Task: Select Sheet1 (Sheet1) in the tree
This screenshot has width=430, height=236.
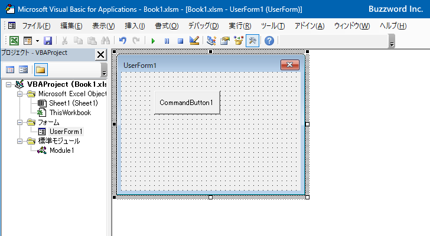Action: [x=73, y=103]
